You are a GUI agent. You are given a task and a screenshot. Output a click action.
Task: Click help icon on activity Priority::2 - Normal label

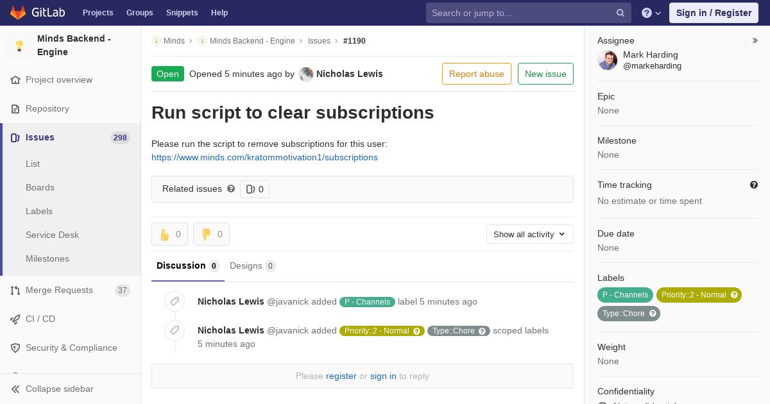[x=417, y=331]
